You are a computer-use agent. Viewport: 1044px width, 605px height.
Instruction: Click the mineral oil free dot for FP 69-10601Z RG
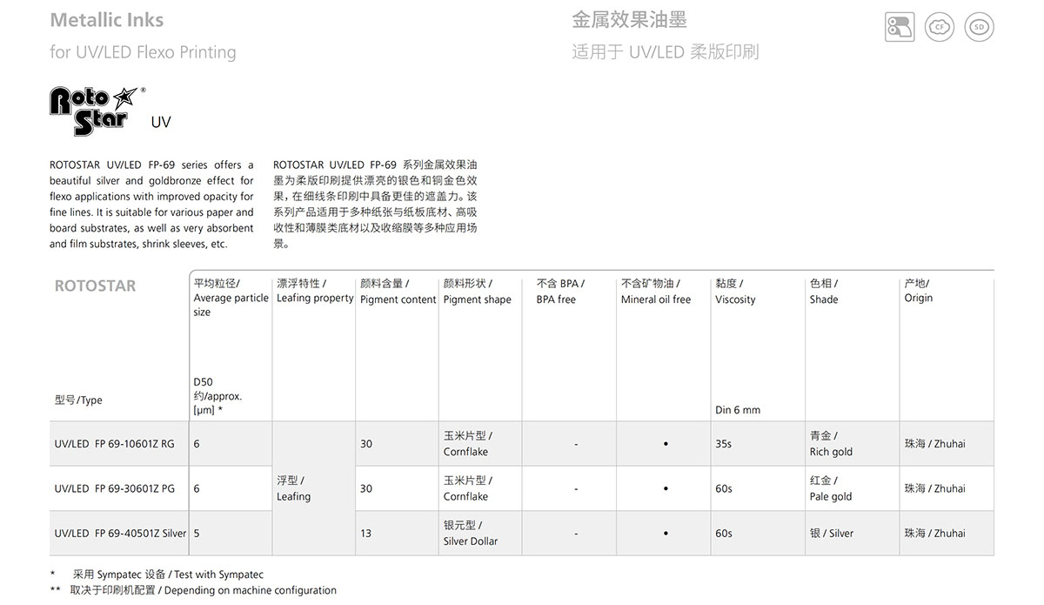pyautogui.click(x=666, y=444)
